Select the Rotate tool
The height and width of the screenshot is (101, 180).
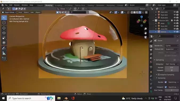[4, 33]
